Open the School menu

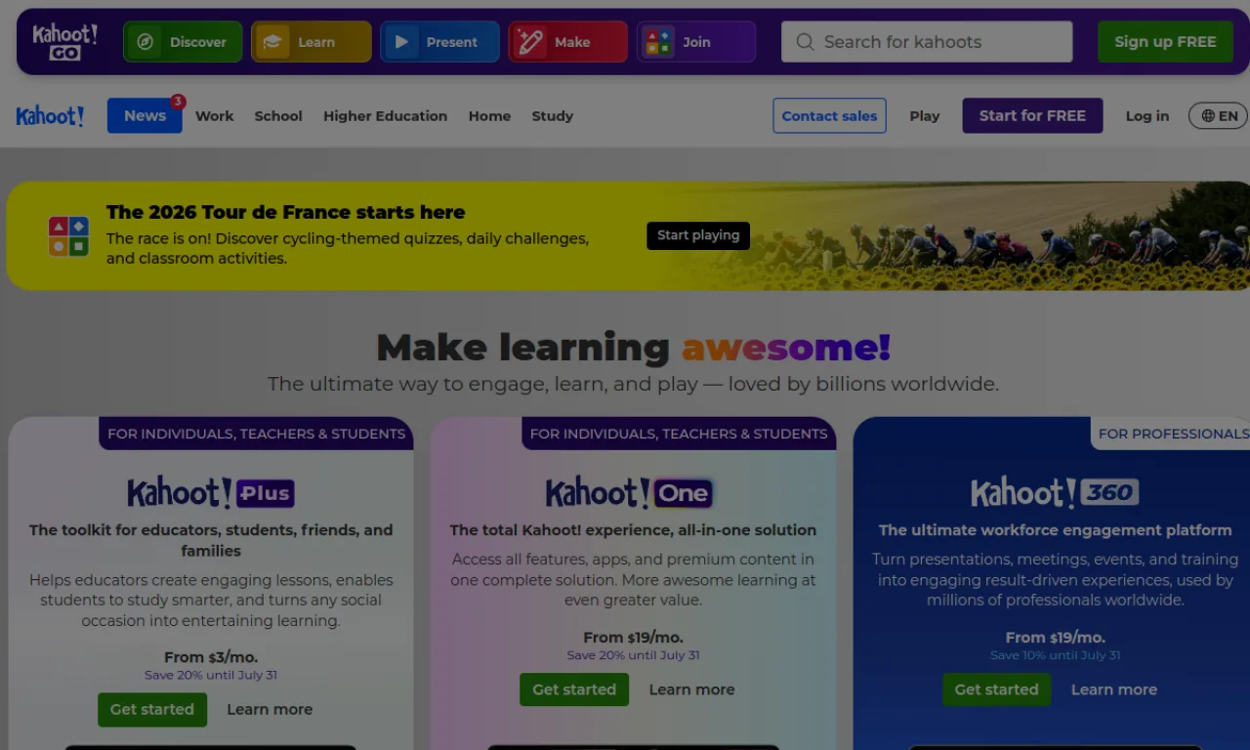[x=278, y=115]
